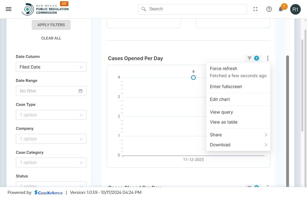Open the Filed Date column dropdown
Screen dimensions: 307x197
pyautogui.click(x=51, y=67)
